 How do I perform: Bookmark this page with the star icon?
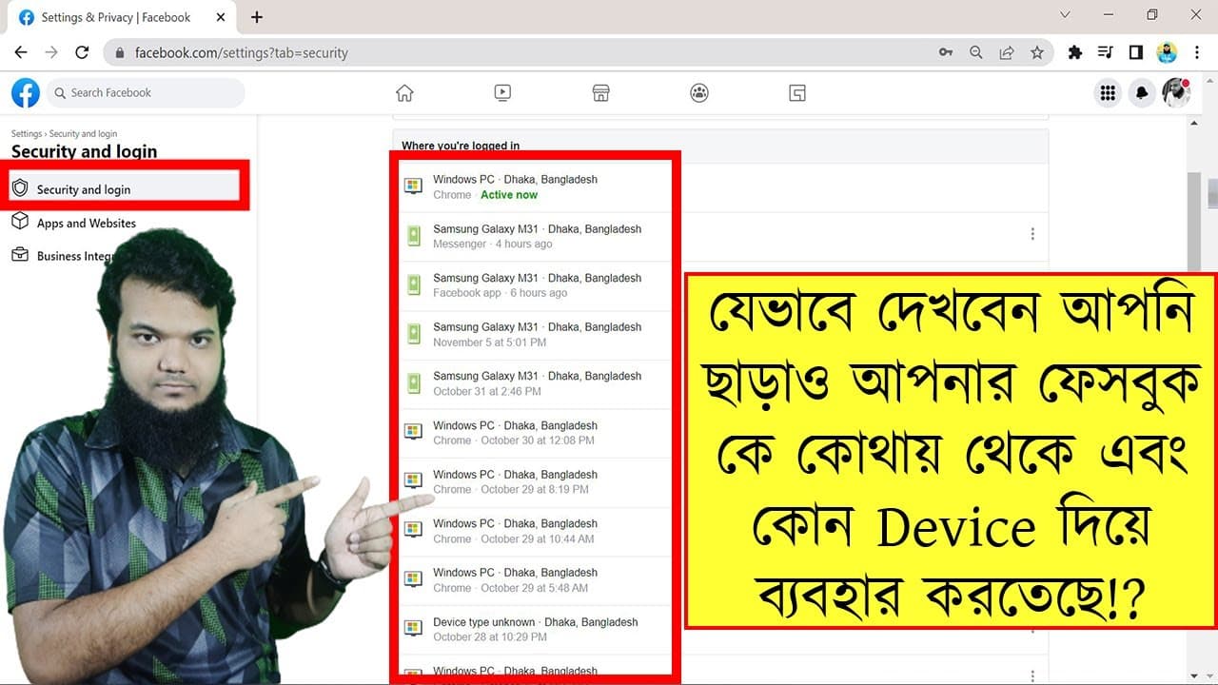tap(1037, 52)
